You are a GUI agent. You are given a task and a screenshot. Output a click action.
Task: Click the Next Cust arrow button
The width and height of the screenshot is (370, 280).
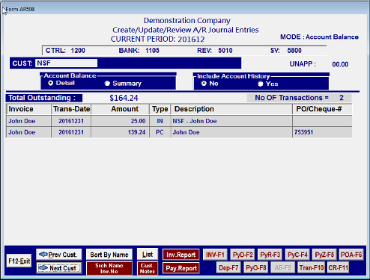coord(59,268)
